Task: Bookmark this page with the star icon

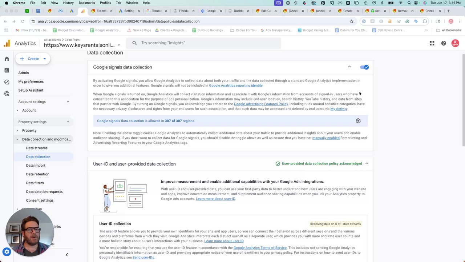Action: 351,21
